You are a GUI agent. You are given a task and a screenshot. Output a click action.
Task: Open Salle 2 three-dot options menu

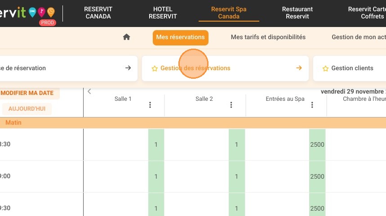point(231,105)
